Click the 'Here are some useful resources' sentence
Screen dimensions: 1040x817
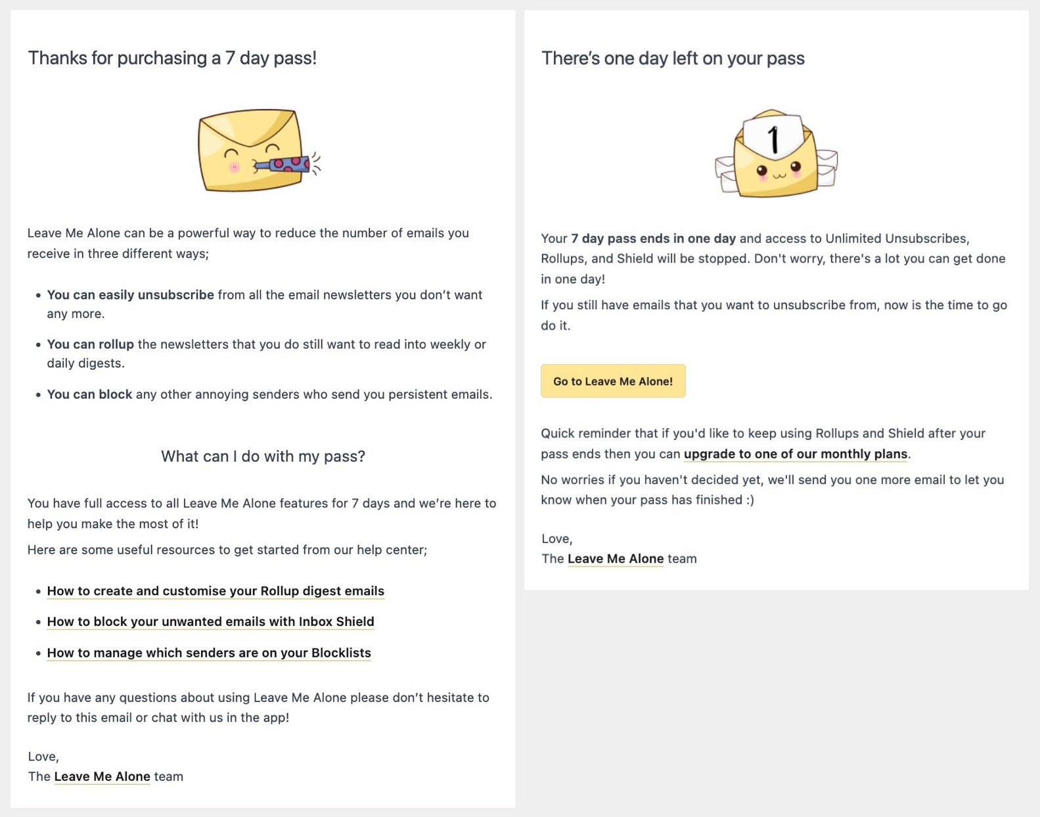point(227,550)
